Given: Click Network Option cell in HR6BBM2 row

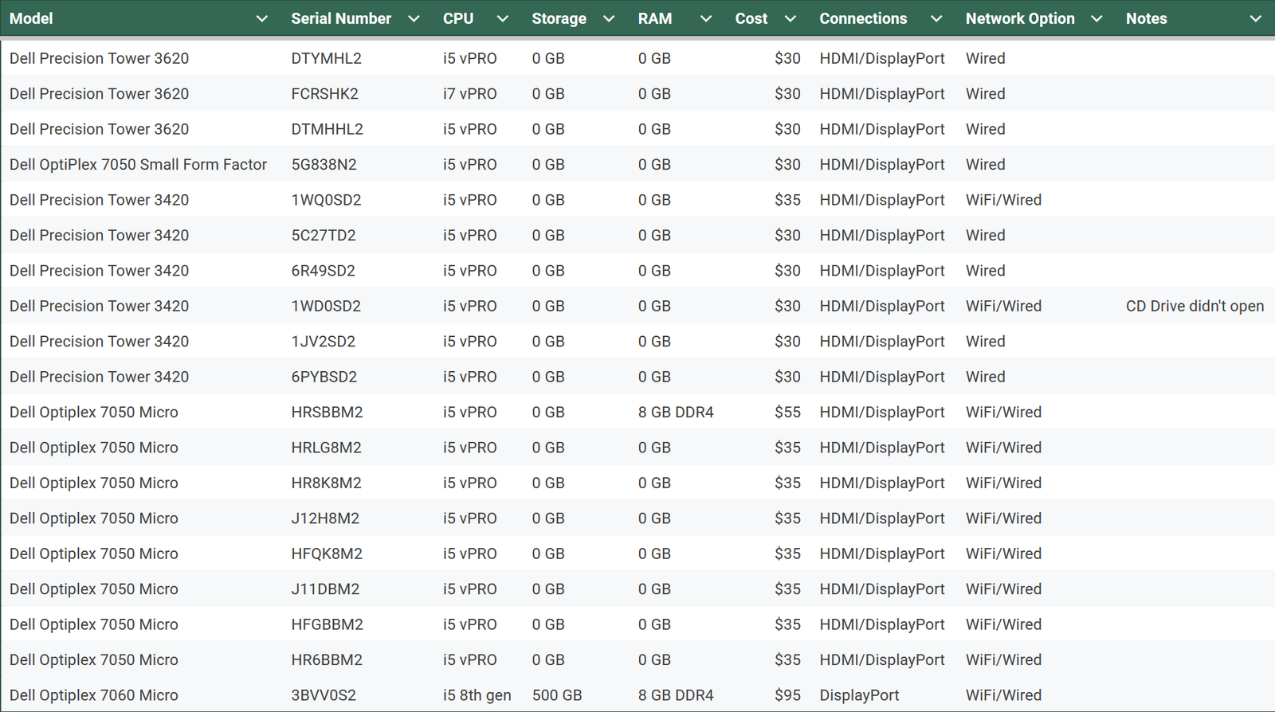Looking at the screenshot, I should [x=1004, y=660].
